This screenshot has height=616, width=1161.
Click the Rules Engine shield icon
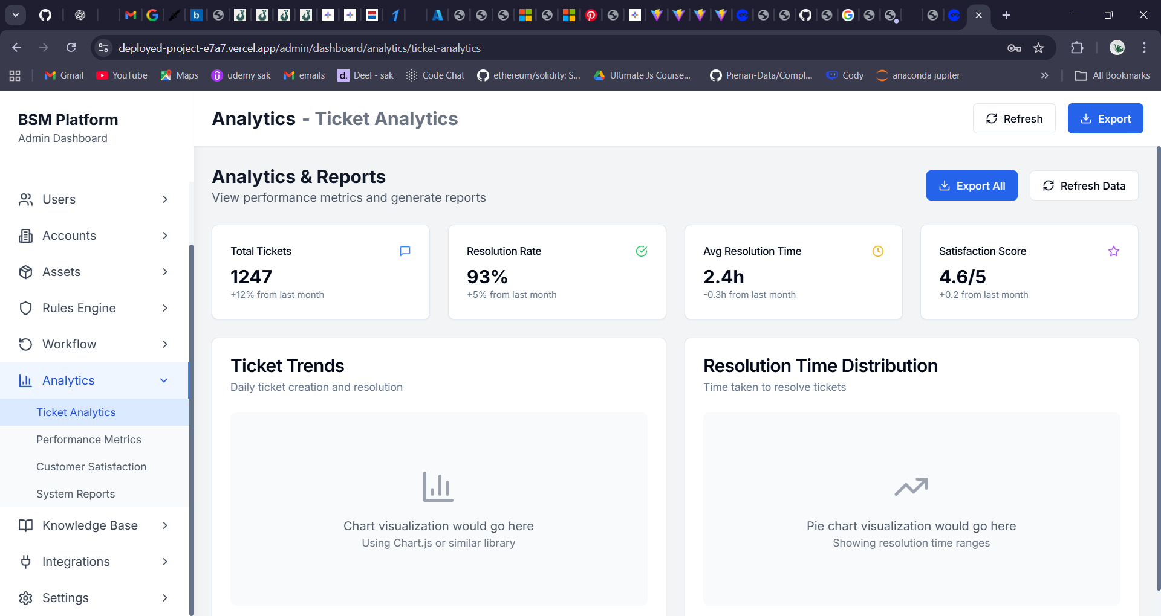coord(25,308)
